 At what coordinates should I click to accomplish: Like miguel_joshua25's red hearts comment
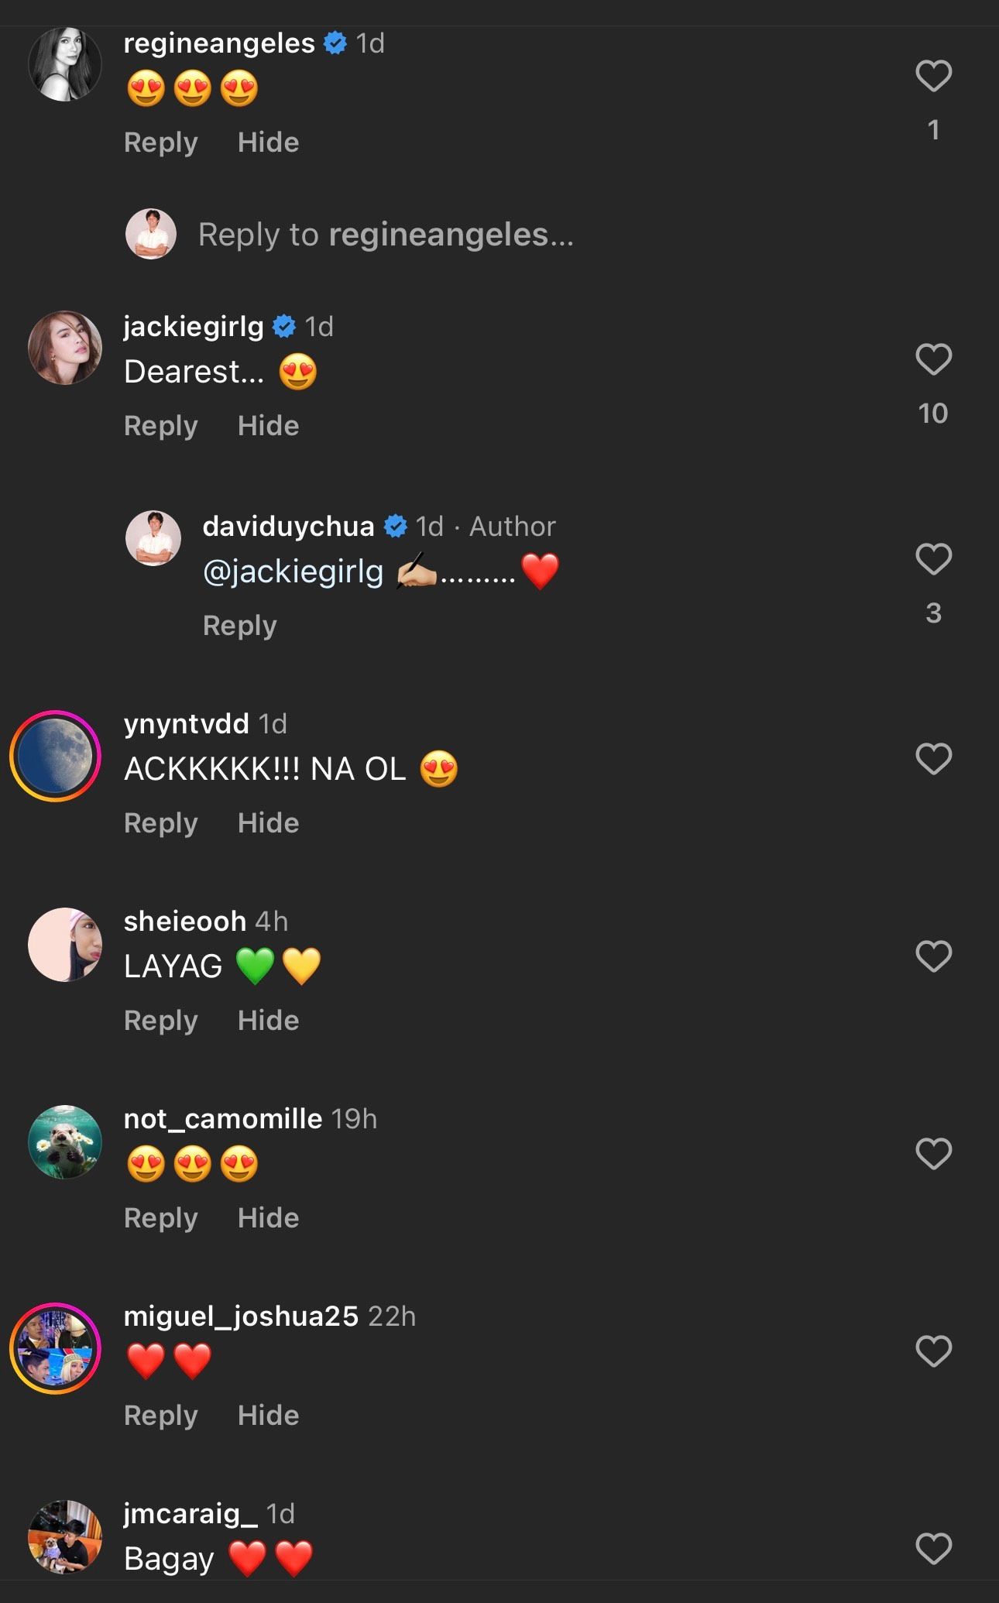click(x=933, y=1351)
